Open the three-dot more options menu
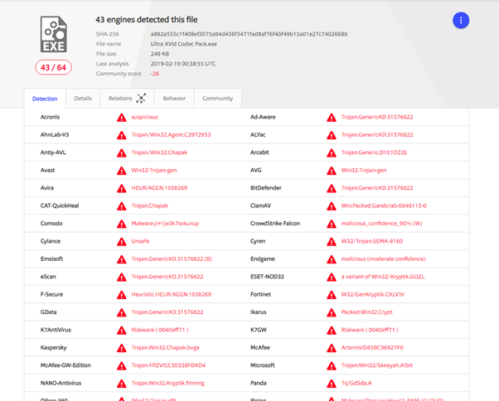This screenshot has height=401, width=499. pos(461,21)
